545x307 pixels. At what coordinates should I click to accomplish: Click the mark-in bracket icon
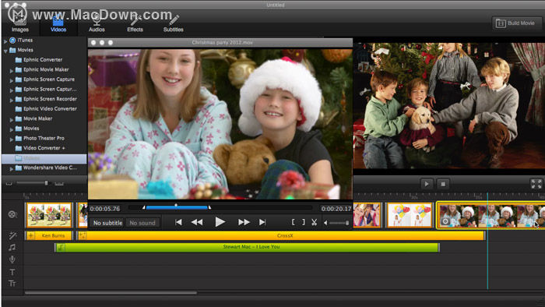point(293,222)
